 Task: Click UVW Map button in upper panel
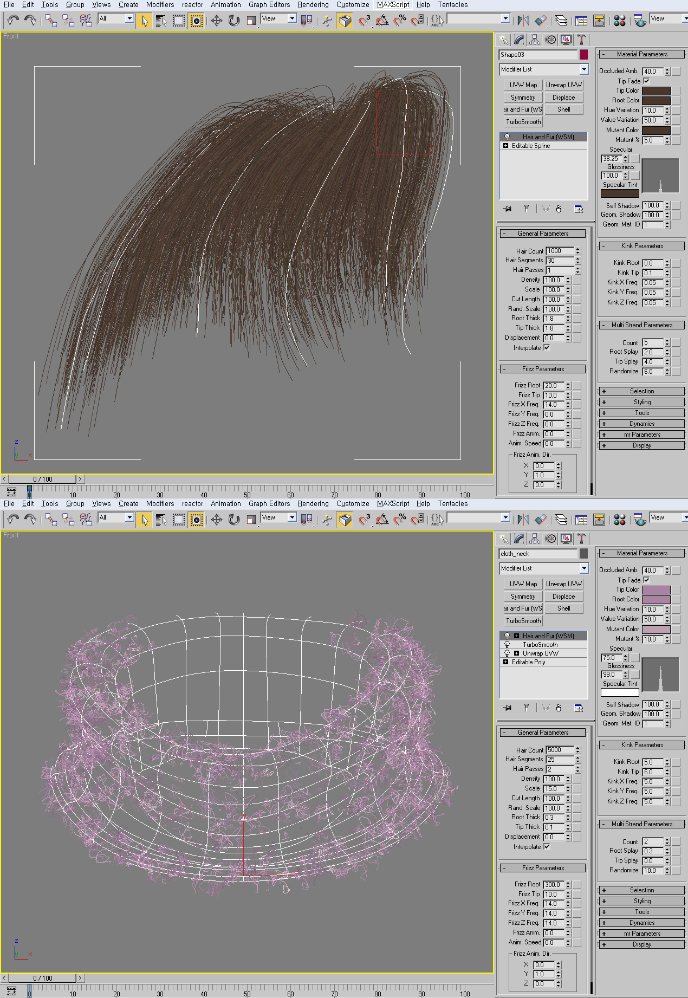click(x=523, y=85)
